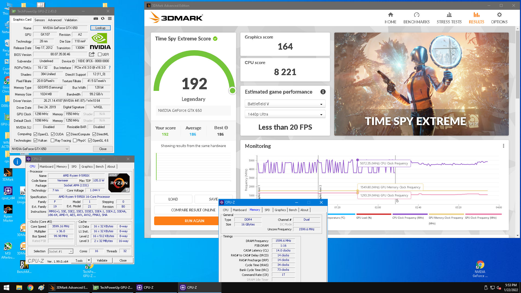Open the 3DMark HOME section
521x293 pixels.
pyautogui.click(x=390, y=18)
